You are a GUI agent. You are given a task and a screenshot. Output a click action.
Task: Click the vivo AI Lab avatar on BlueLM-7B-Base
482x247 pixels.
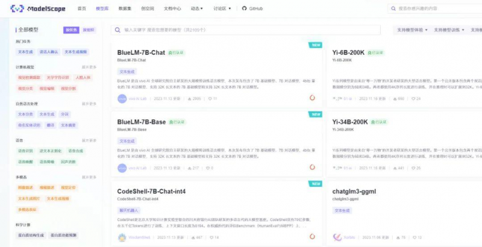pyautogui.click(x=122, y=168)
